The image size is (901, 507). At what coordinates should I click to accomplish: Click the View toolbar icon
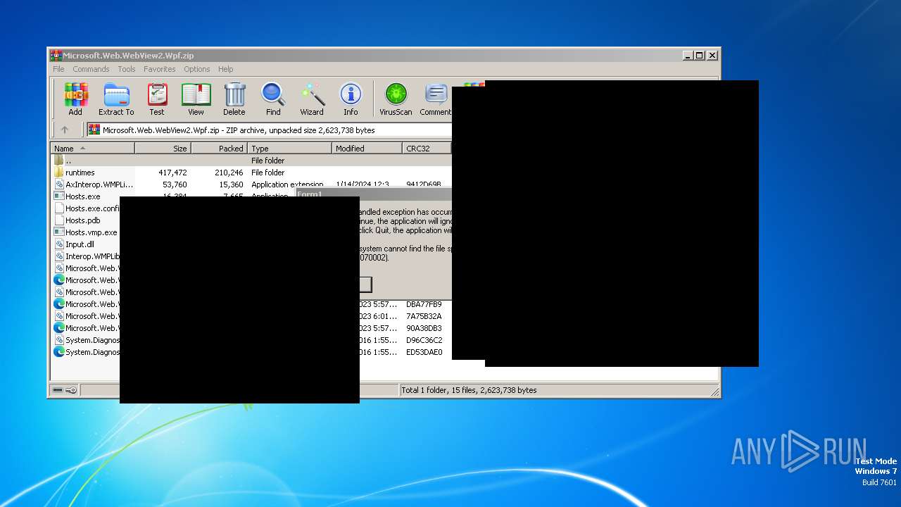(196, 94)
